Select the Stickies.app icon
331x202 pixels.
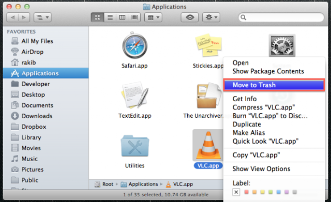[209, 45]
